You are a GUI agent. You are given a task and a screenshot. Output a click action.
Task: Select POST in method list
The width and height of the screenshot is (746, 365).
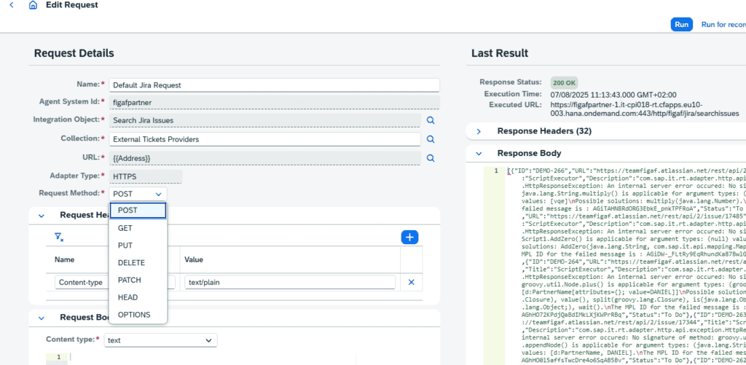click(138, 211)
